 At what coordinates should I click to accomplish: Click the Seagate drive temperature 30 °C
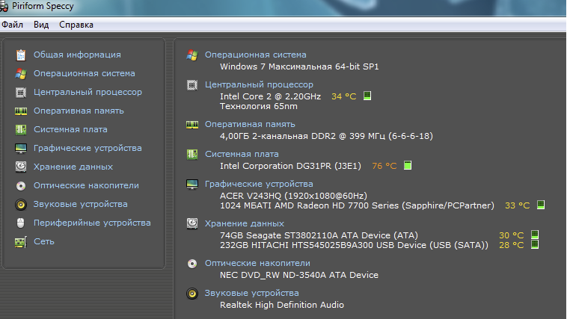point(512,235)
